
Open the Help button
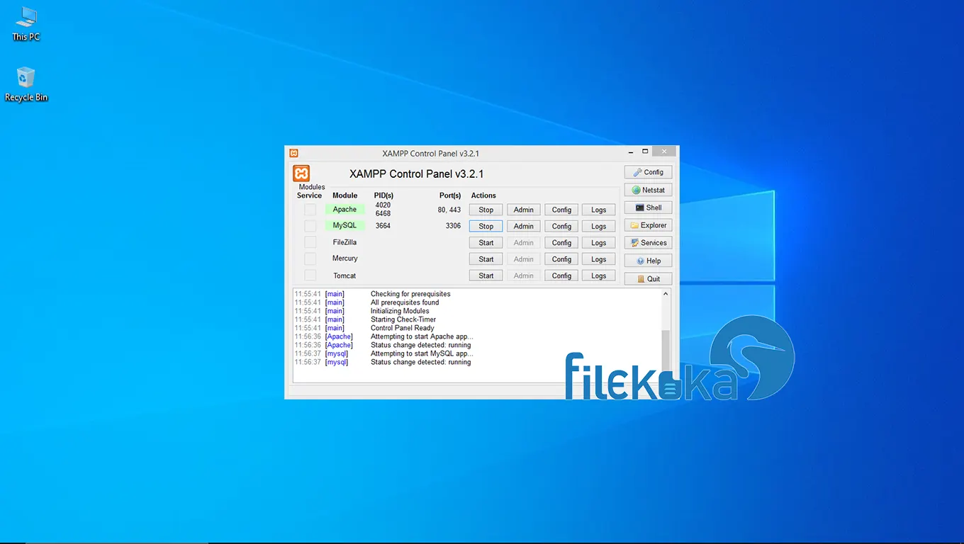pyautogui.click(x=648, y=261)
